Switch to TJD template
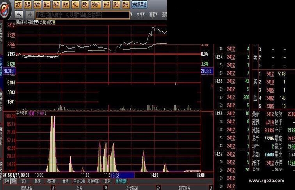 [23, 181]
